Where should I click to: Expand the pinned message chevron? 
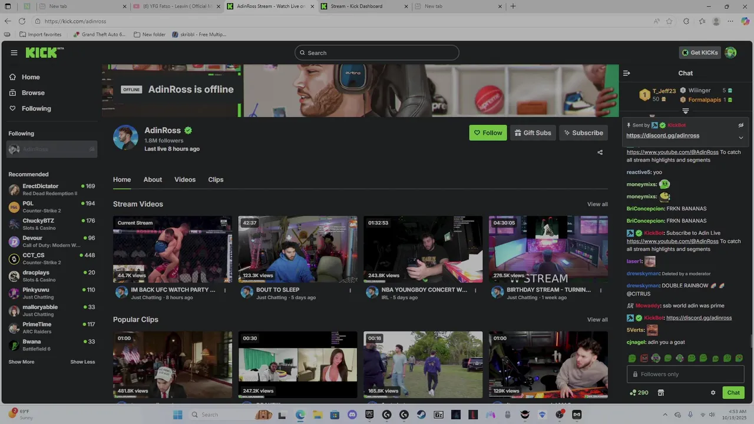[x=741, y=137]
